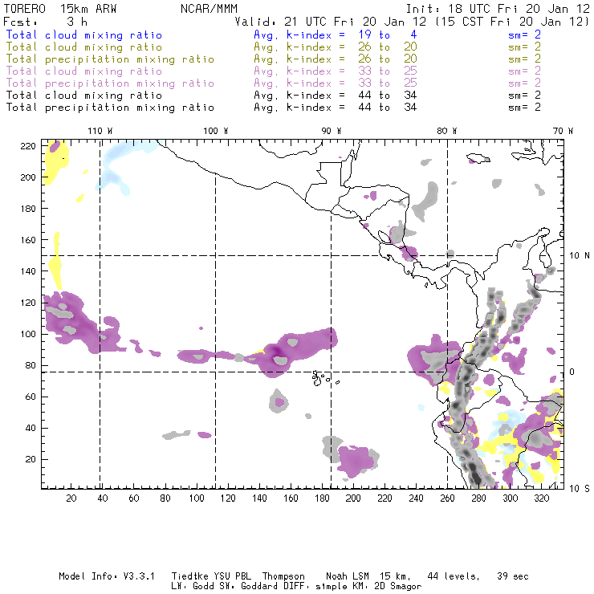The image size is (594, 594).
Task: Click the '110 W' longitude label
Action: pyautogui.click(x=100, y=131)
